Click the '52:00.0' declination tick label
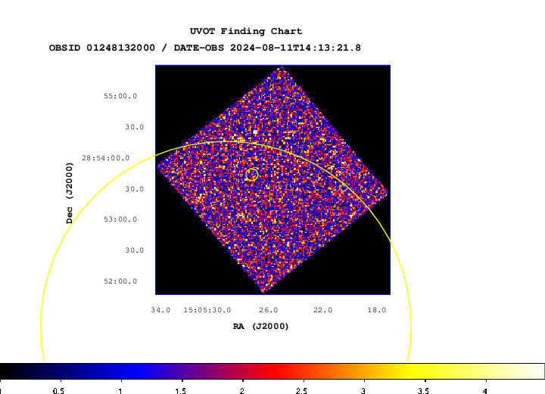This screenshot has width=545, height=394. click(120, 281)
